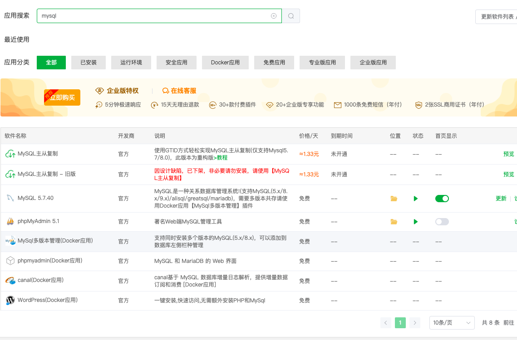This screenshot has height=340, width=517.
Task: Click the ≈1.33元 price of MySQL主从复制
Action: click(309, 154)
